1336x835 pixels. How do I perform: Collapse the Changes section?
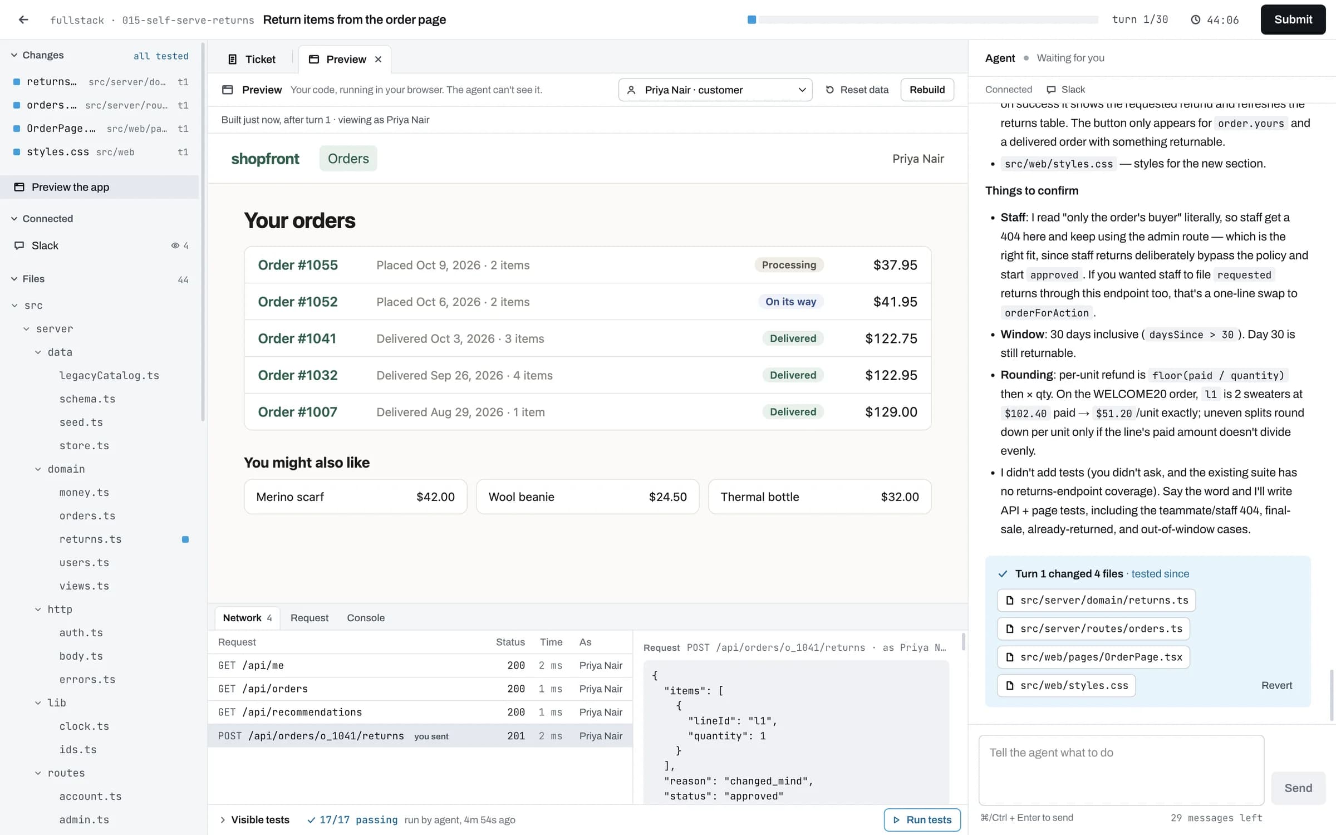pyautogui.click(x=14, y=55)
